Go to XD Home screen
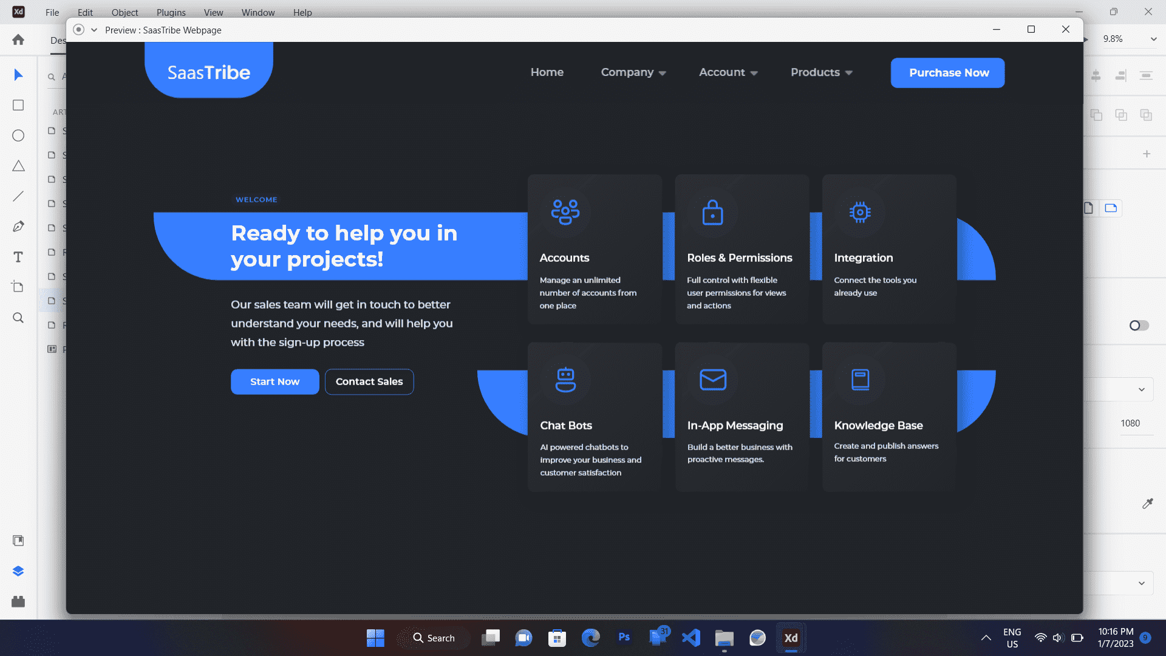Viewport: 1166px width, 656px height. tap(18, 39)
